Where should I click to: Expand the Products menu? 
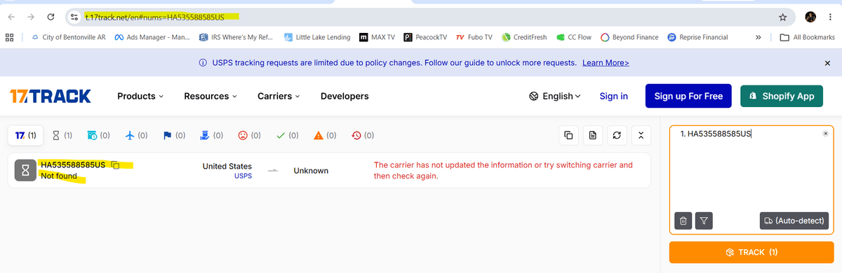[x=140, y=96]
